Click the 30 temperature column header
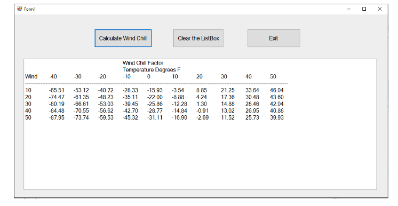Viewport: 398px width, 206px height. [x=224, y=77]
